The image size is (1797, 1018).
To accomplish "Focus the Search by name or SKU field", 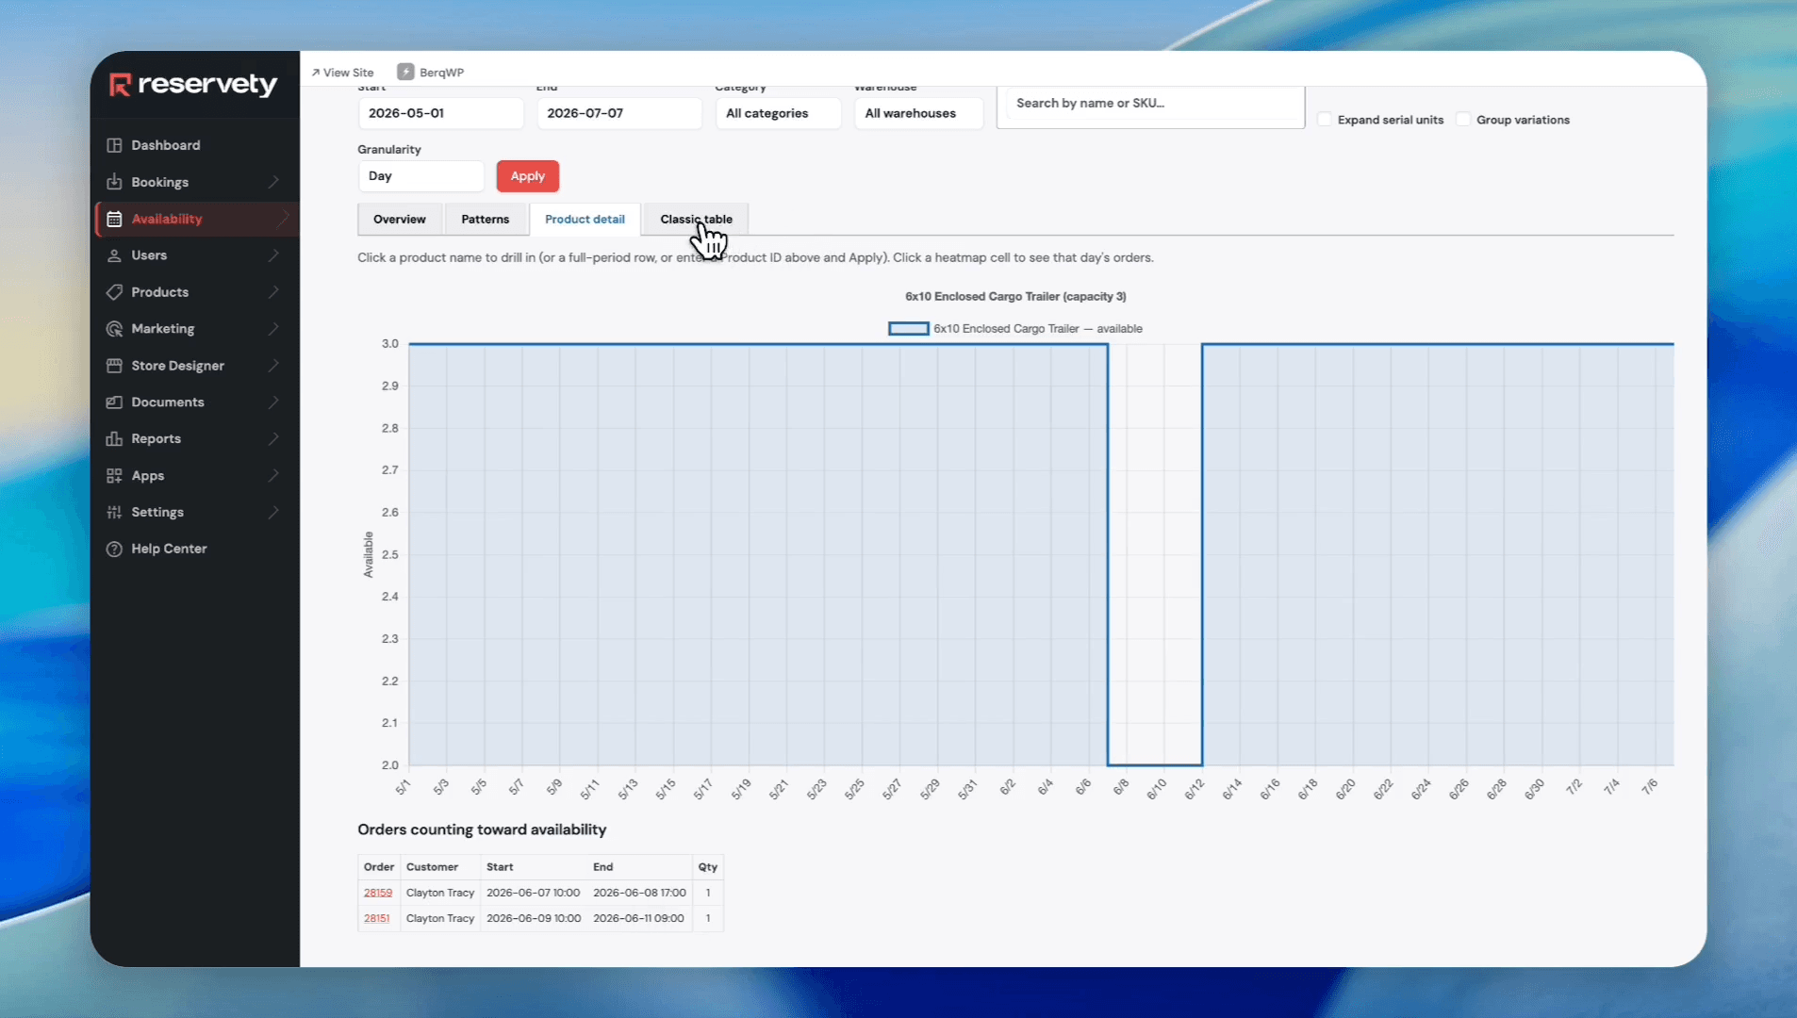I will [1151, 104].
